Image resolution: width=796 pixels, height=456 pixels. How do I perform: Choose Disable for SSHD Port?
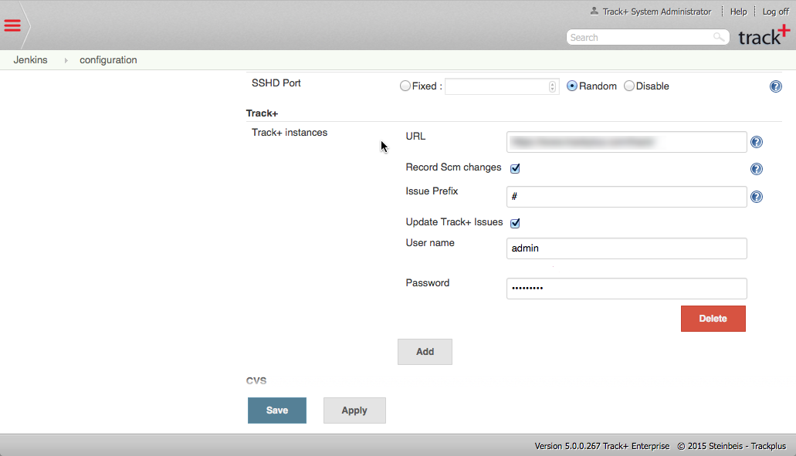click(628, 86)
